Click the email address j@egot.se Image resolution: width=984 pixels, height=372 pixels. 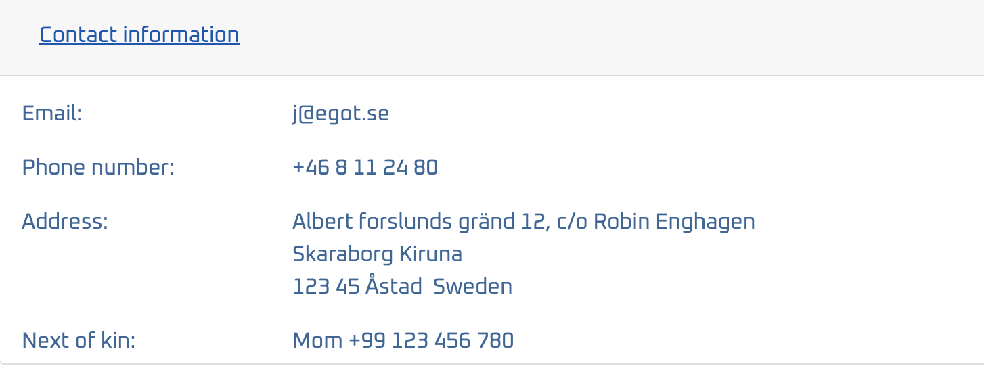pyautogui.click(x=341, y=113)
